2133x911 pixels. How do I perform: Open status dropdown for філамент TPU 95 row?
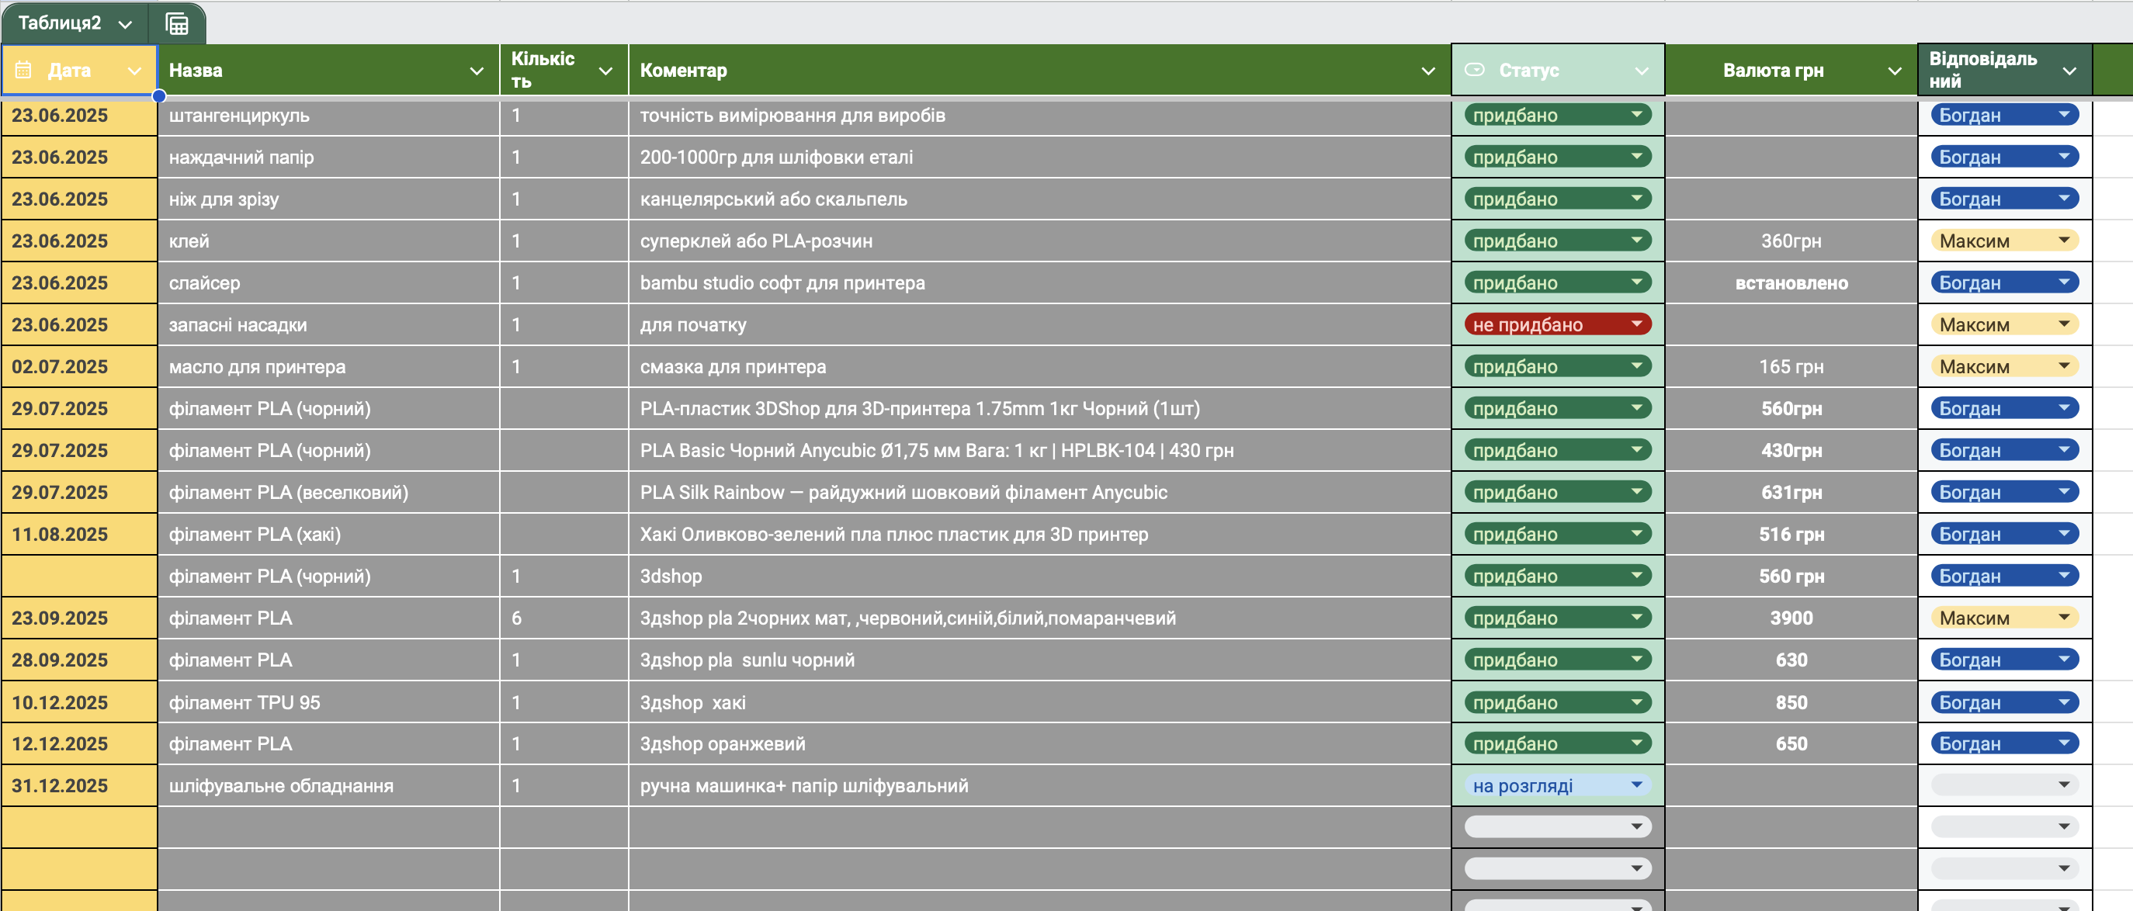[1558, 702]
